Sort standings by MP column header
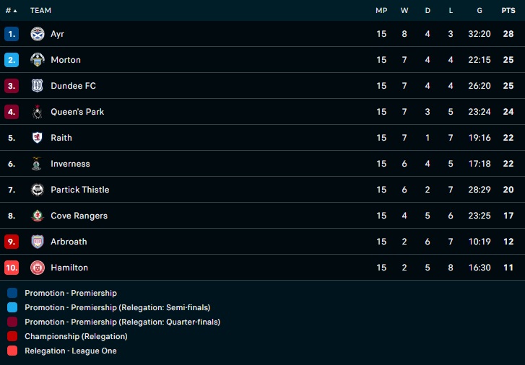This screenshot has height=365, width=525. point(381,11)
